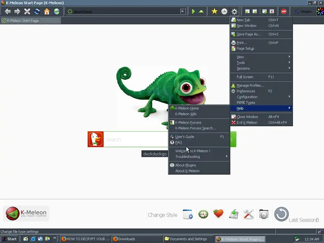Open Page Setup from the menu
The width and height of the screenshot is (324, 243).
point(261,48)
